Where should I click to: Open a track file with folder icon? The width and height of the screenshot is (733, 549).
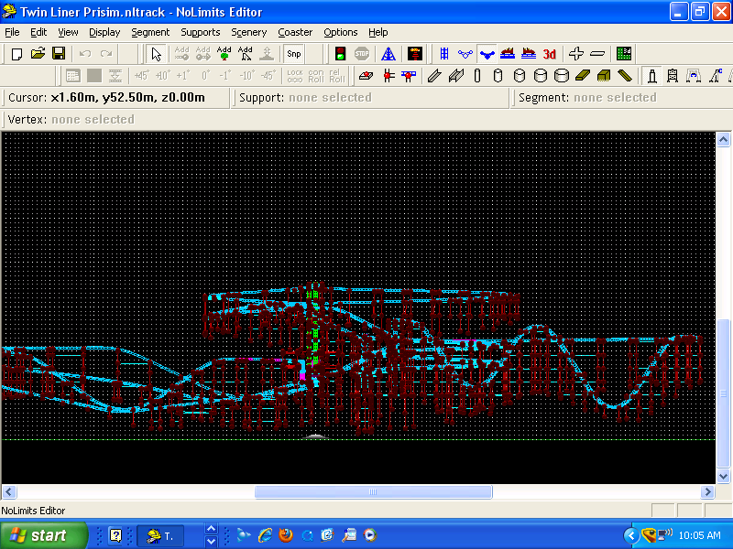click(x=38, y=54)
